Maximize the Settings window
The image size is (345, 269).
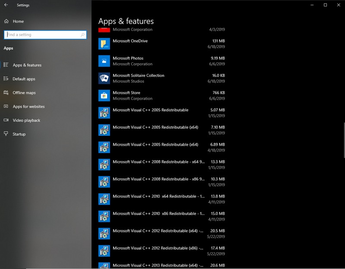pyautogui.click(x=325, y=5)
